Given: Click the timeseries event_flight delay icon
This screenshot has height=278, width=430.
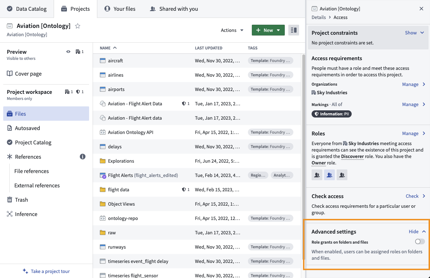Looking at the screenshot, I should click(x=103, y=261).
